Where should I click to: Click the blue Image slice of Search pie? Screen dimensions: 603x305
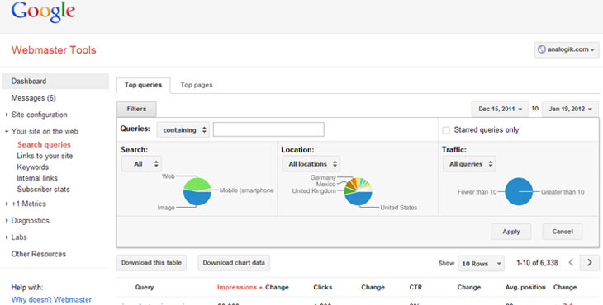pyautogui.click(x=197, y=198)
